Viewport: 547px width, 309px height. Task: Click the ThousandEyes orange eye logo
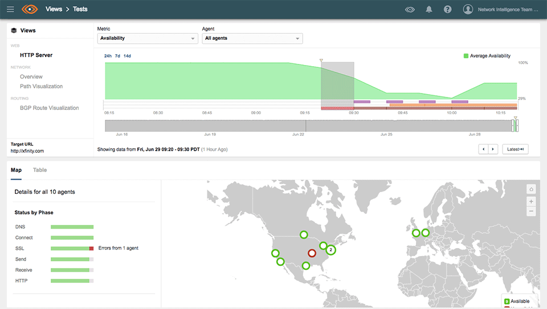tap(30, 9)
